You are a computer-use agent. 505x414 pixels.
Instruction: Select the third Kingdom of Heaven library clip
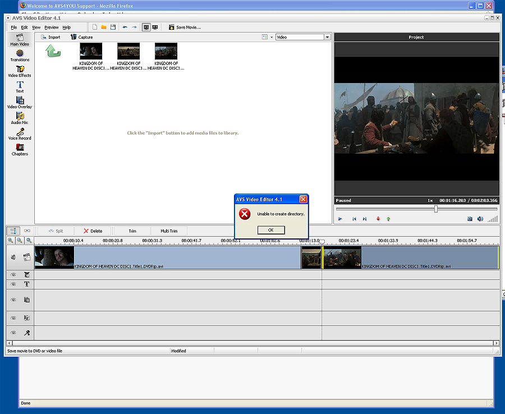166,57
